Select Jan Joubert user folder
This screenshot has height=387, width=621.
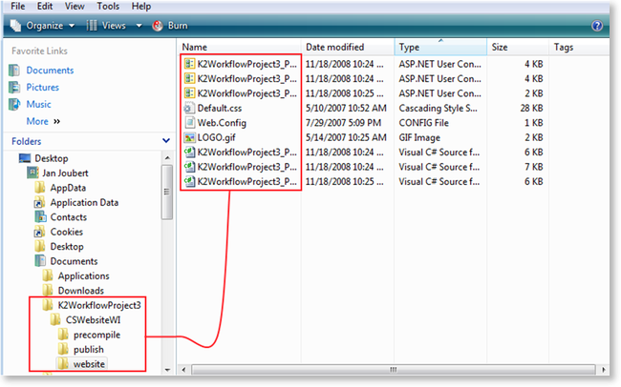tap(65, 173)
